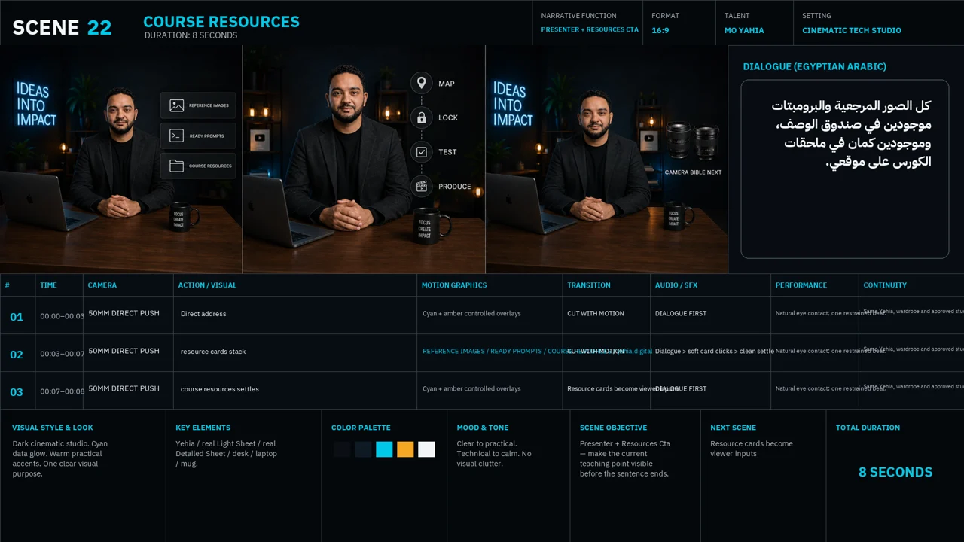This screenshot has height=542, width=964.
Task: Click the camera lenses above Camera Bible Next
Action: 693,142
